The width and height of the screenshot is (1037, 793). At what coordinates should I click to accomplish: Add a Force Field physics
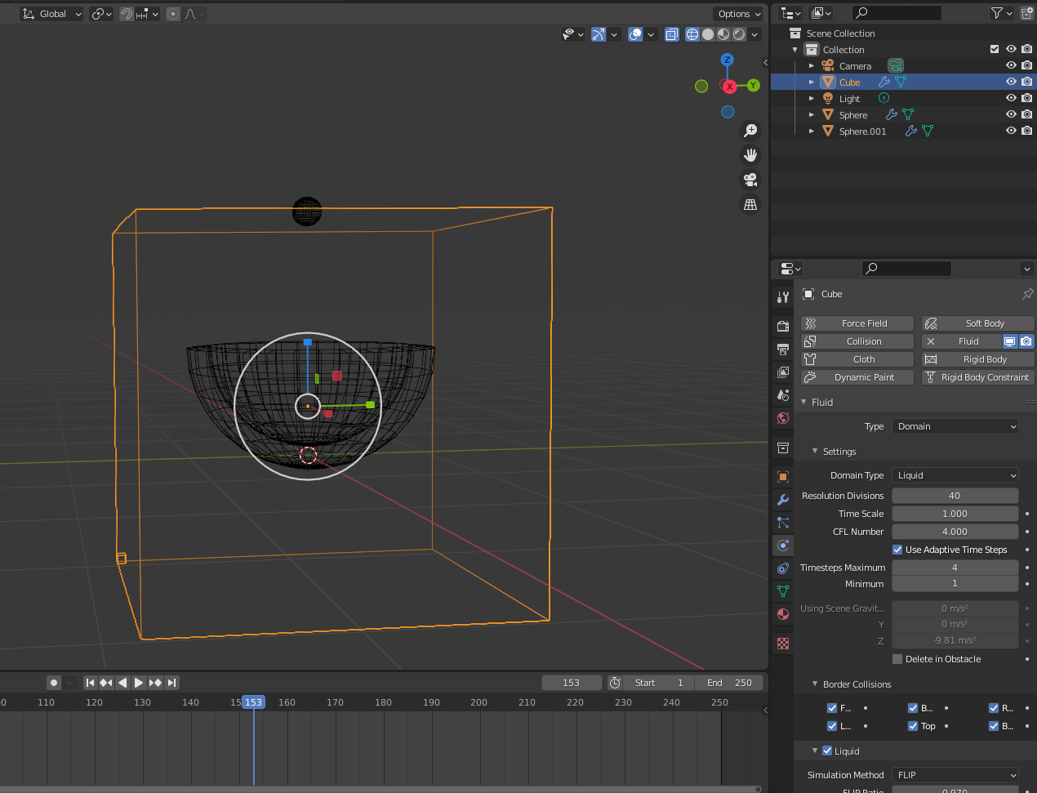coord(857,323)
